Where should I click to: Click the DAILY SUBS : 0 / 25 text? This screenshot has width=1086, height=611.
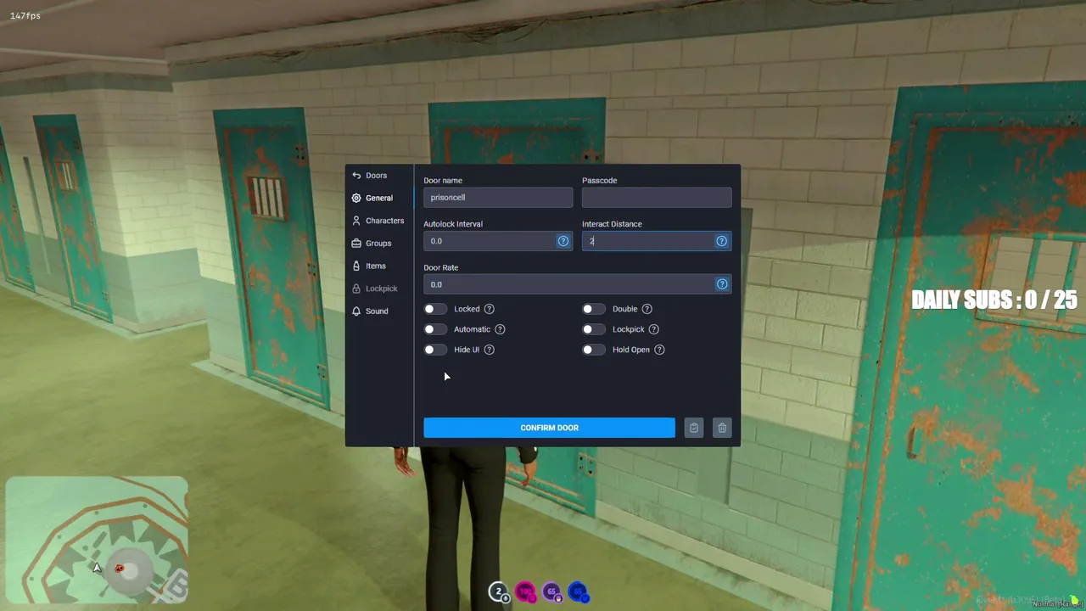point(994,300)
